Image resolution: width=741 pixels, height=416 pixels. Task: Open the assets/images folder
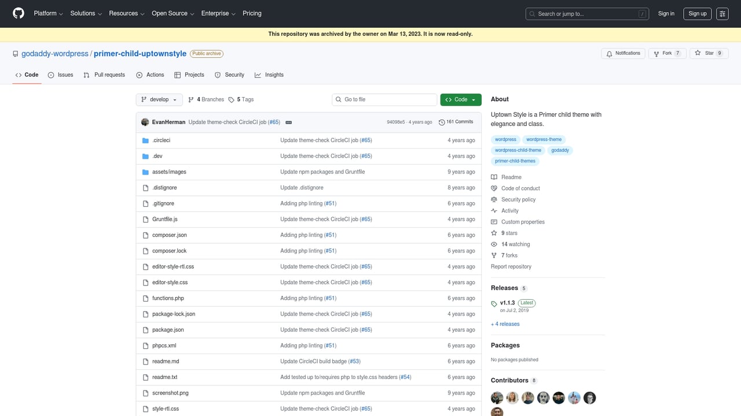point(168,172)
